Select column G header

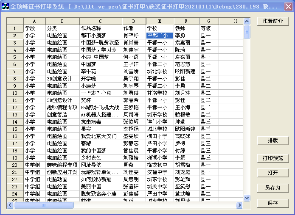(209, 21)
